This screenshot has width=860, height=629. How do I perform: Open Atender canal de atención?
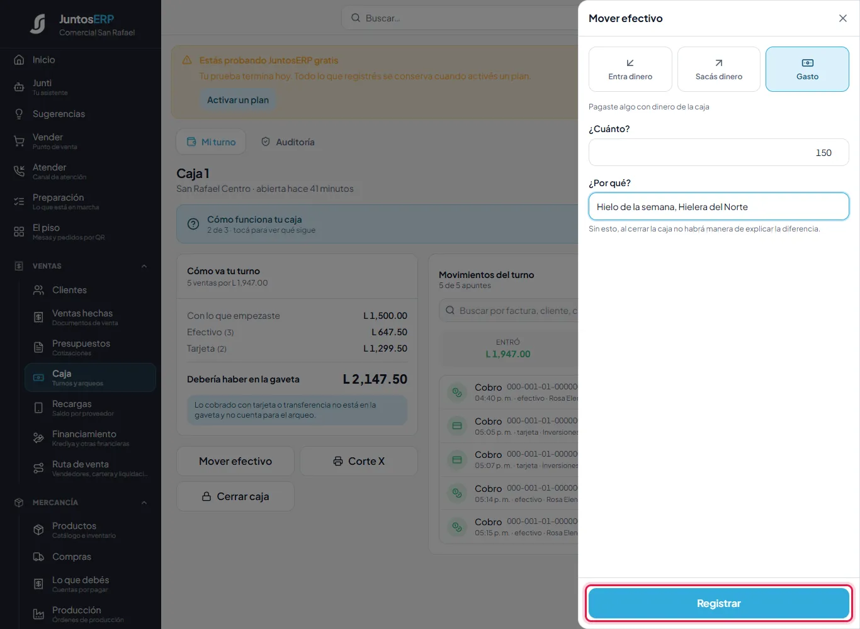click(81, 172)
